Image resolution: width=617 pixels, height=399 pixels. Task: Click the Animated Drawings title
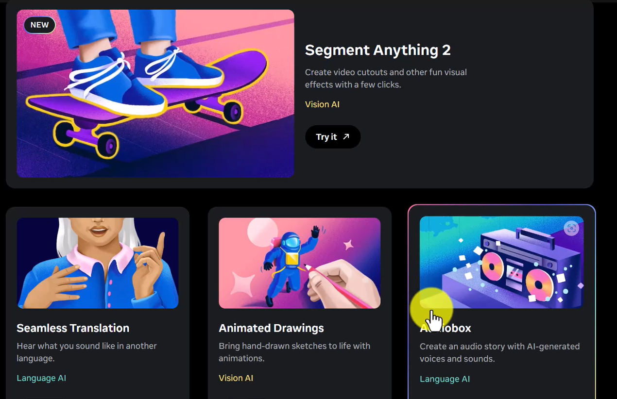point(271,328)
